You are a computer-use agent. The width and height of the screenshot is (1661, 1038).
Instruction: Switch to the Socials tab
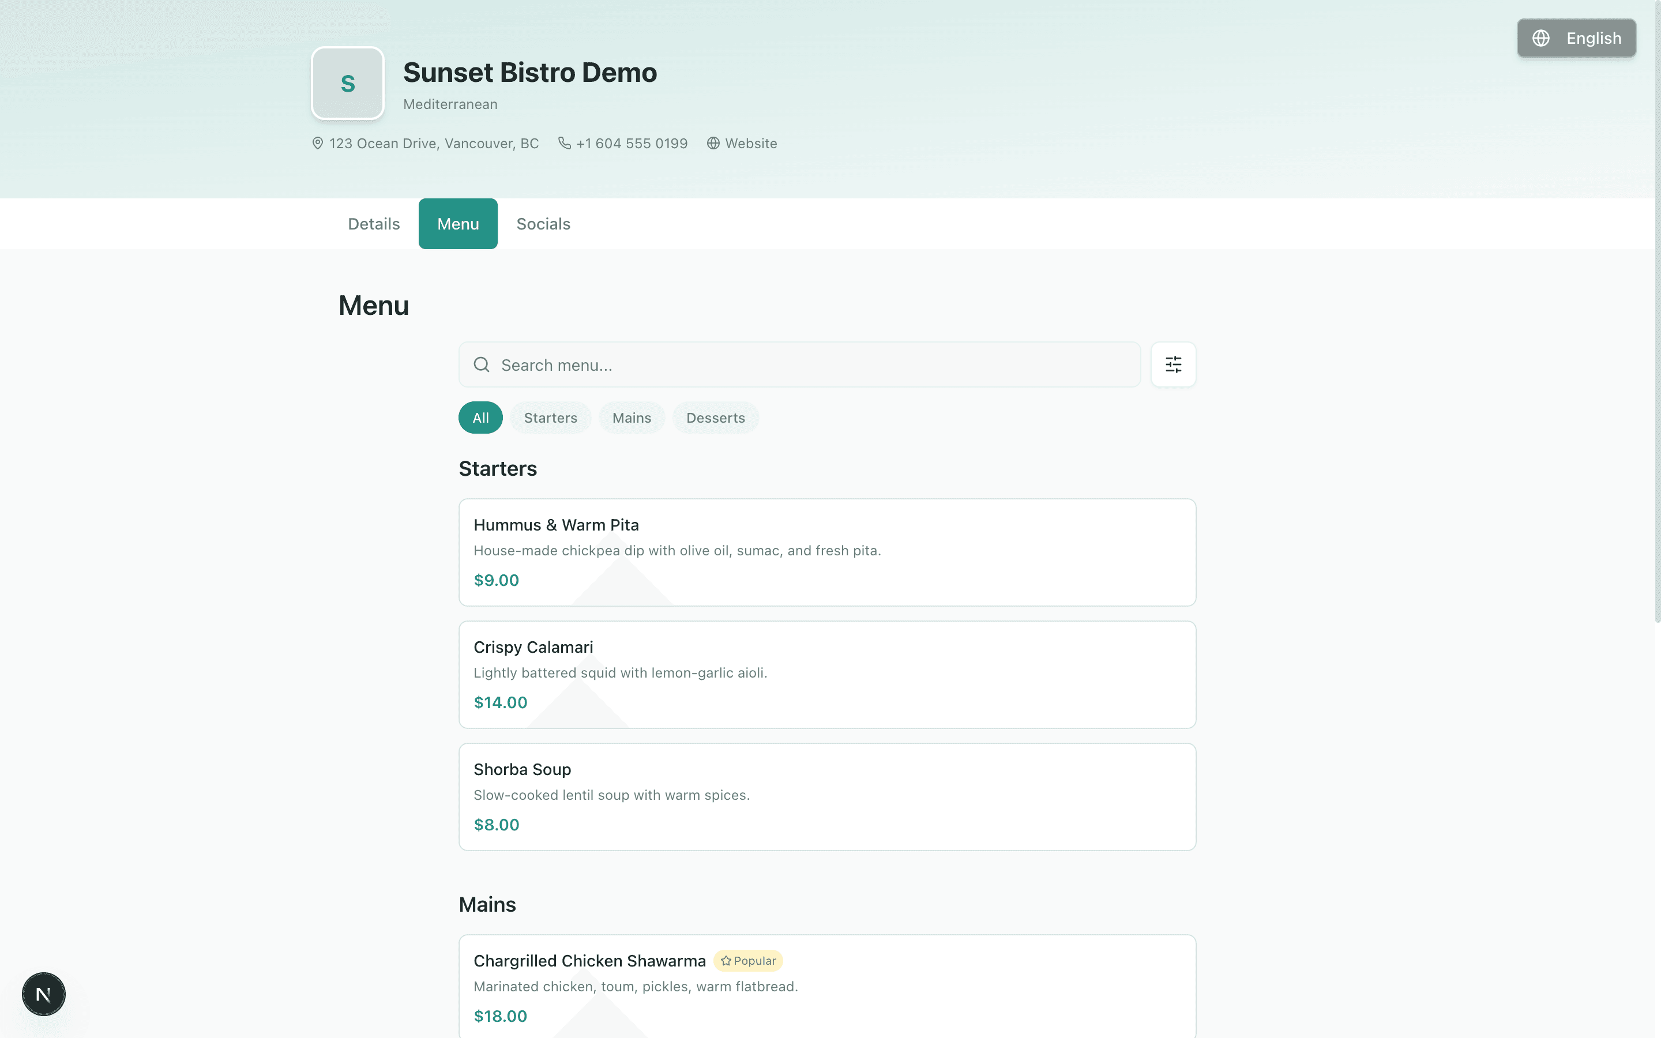click(x=543, y=224)
